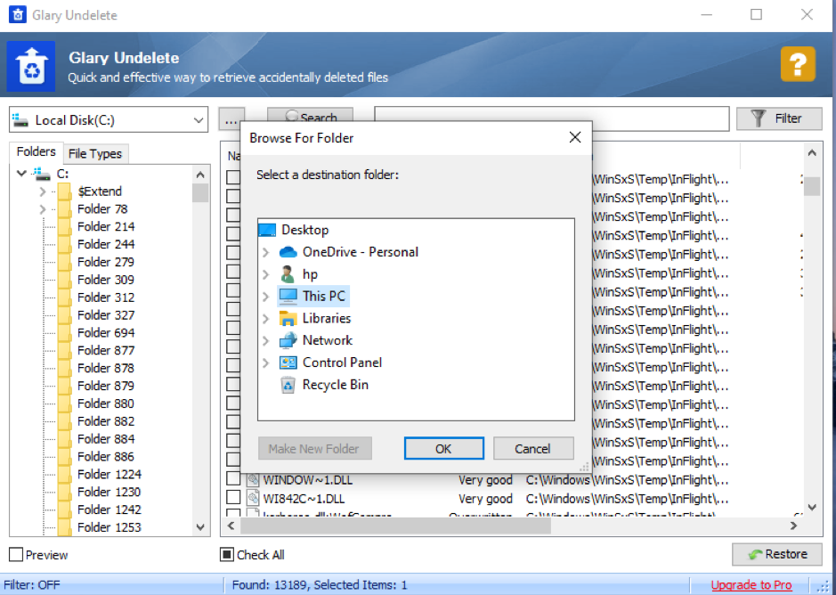
Task: Click the file list scroll up arrow
Action: point(812,153)
